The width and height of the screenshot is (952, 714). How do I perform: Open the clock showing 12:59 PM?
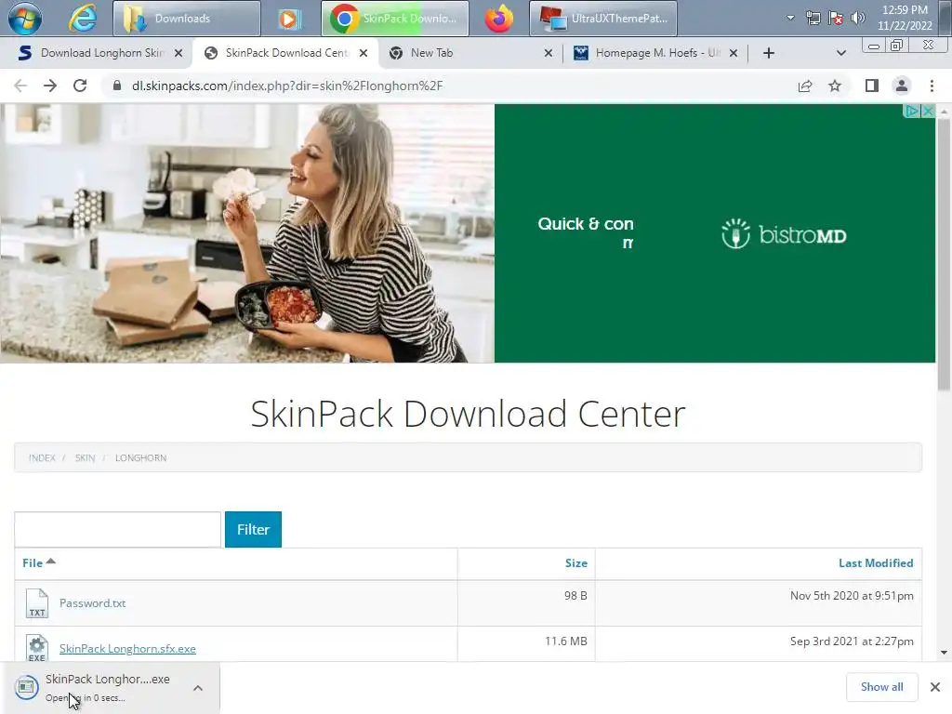(905, 18)
